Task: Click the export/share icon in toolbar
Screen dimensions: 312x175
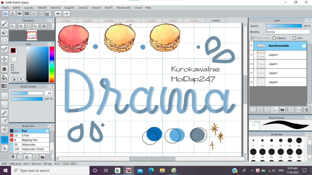Action: pyautogui.click(x=12, y=14)
